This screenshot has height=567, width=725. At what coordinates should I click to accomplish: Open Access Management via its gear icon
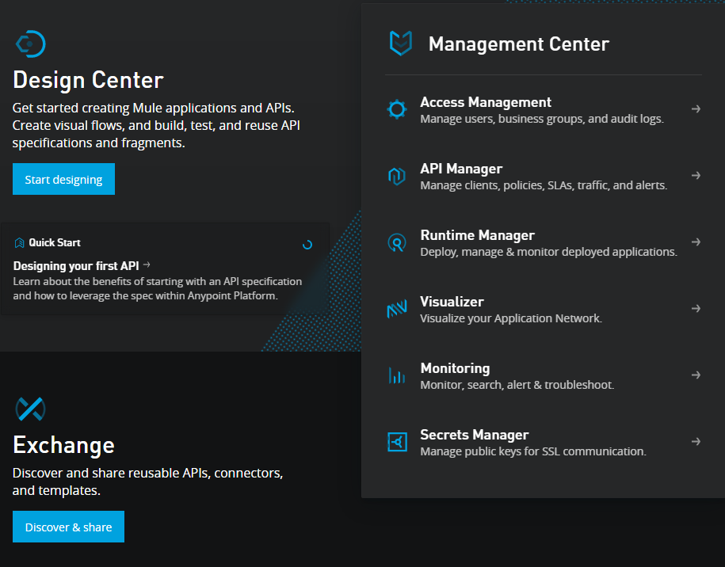click(x=397, y=109)
